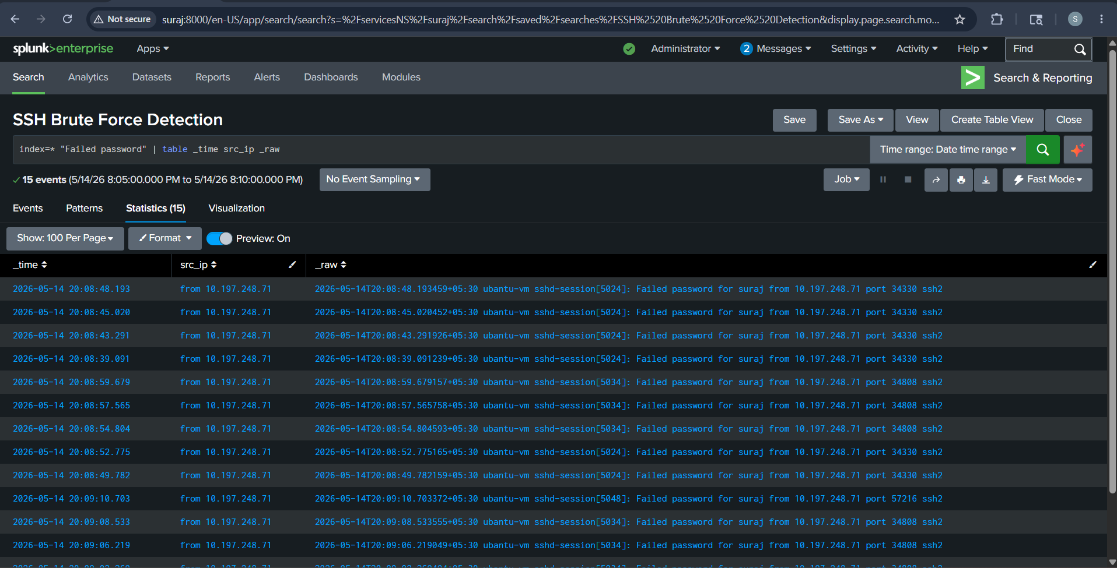Click the raw event with port 57216

(629, 499)
